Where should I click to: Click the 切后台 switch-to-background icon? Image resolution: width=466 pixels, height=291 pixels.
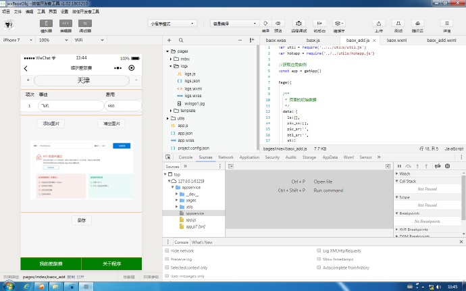click(319, 23)
